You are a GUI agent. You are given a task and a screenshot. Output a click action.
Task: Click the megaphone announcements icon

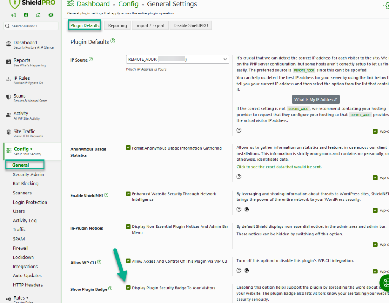coord(14,15)
